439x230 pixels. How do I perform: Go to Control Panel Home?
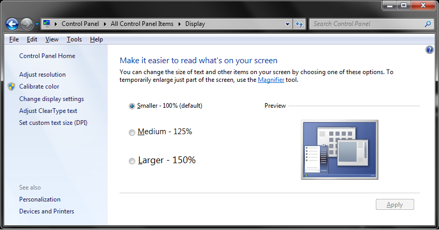47,56
